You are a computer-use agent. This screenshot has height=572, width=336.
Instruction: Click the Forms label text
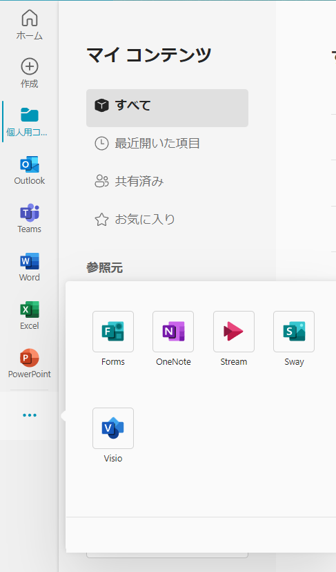tap(113, 361)
